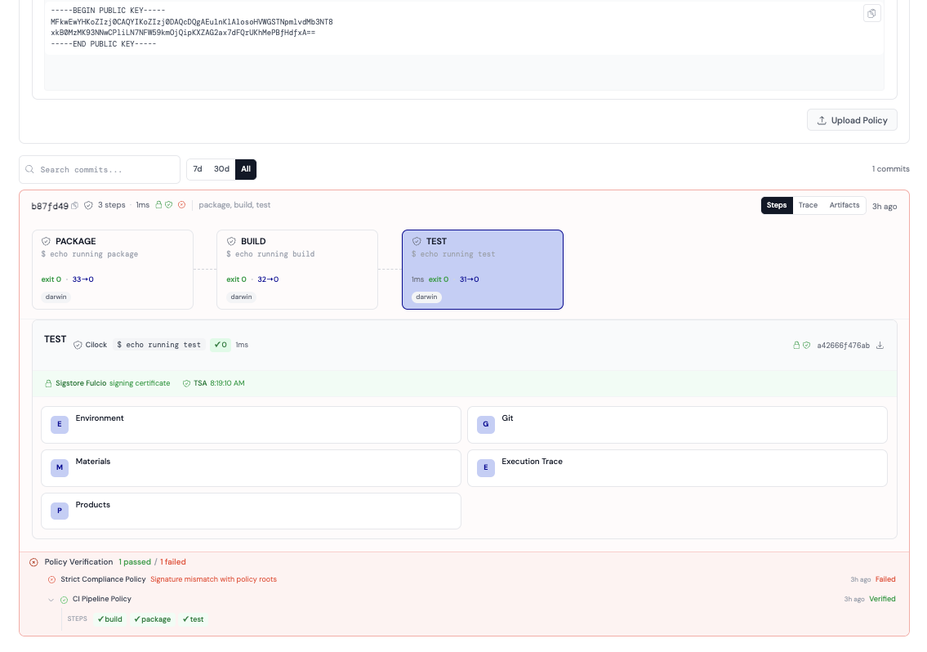Expand the Materials section
927x652 pixels.
click(251, 468)
